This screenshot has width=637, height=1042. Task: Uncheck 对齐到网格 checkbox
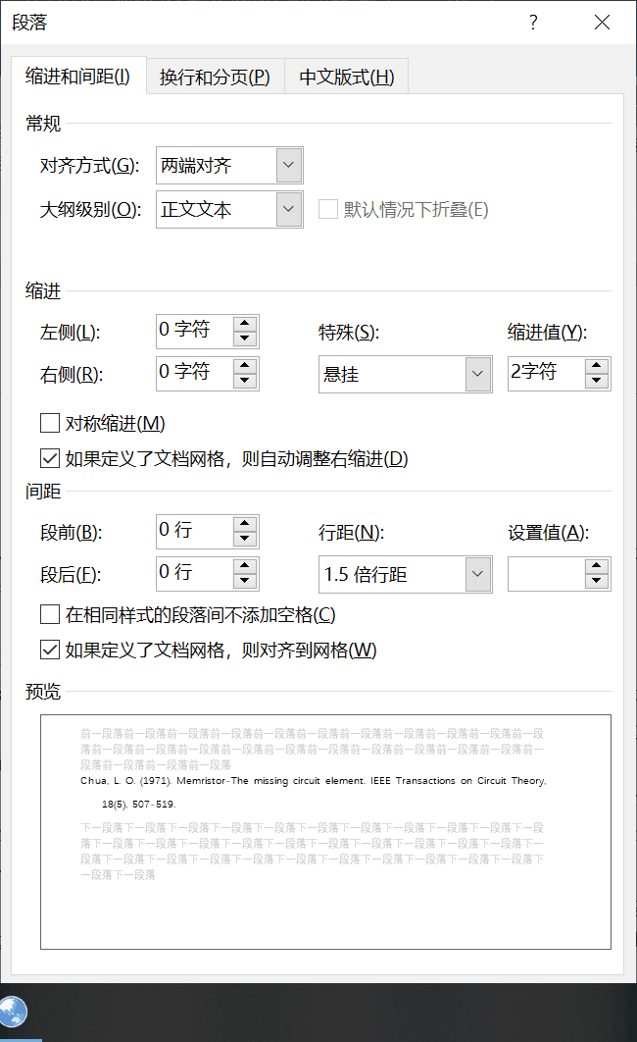pyautogui.click(x=50, y=650)
